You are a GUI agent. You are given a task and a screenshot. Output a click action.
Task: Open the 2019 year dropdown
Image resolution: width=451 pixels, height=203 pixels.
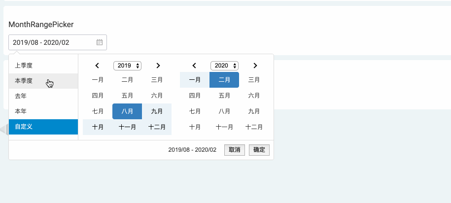click(x=128, y=66)
